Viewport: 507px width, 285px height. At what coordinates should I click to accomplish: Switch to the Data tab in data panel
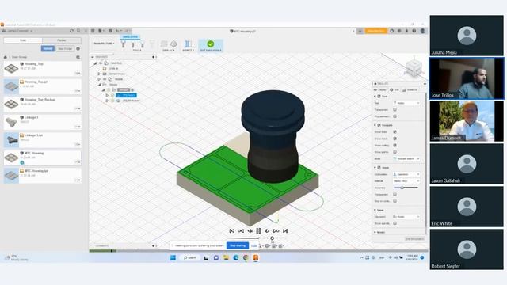[23, 40]
